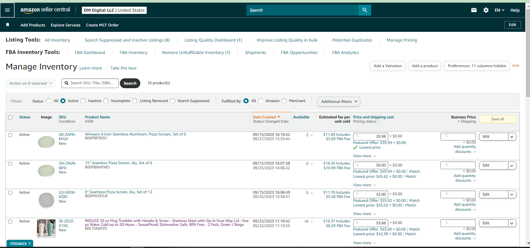530x248 pixels.
Task: Click Add quantity discounts for 3E-ZOJZ-X1XG
Action: 465,236
